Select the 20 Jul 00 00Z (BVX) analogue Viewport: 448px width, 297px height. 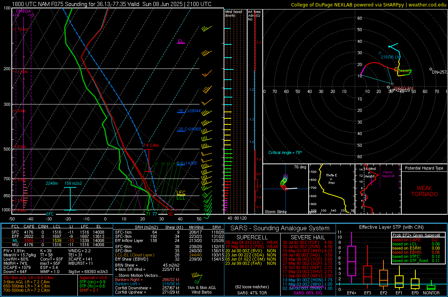pyautogui.click(x=251, y=251)
